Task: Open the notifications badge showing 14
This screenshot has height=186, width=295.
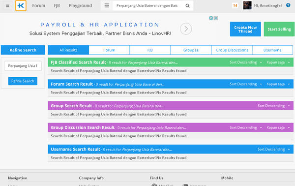Action: point(235,5)
